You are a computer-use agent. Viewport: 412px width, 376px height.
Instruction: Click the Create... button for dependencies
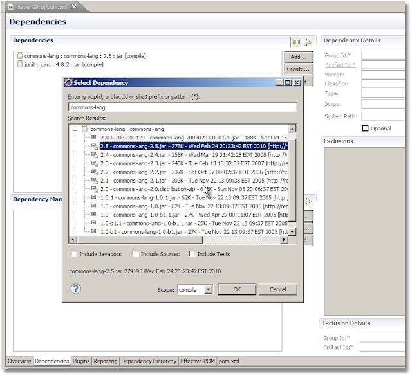pos(298,69)
